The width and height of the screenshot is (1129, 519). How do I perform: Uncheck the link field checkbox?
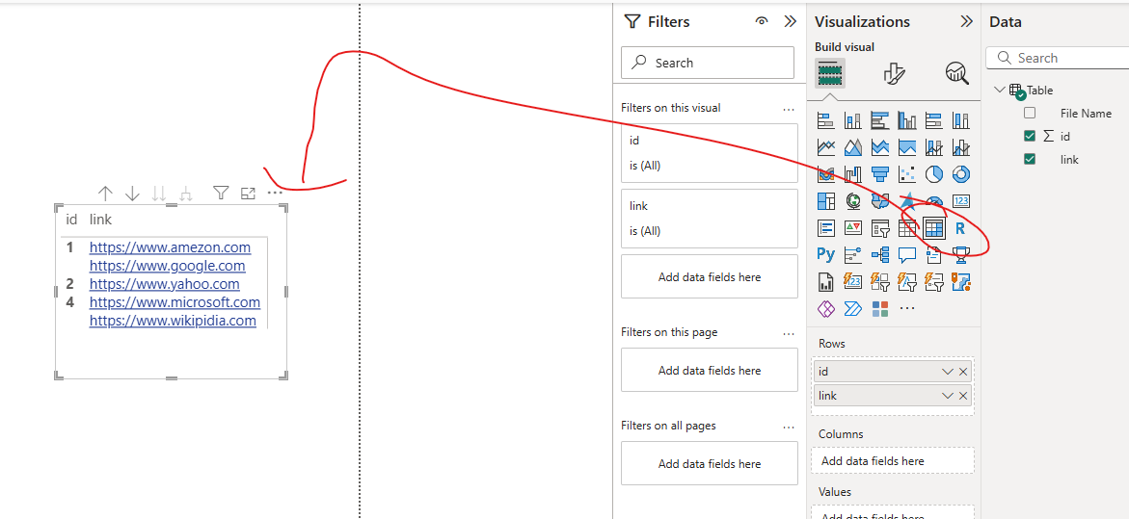tap(1030, 159)
